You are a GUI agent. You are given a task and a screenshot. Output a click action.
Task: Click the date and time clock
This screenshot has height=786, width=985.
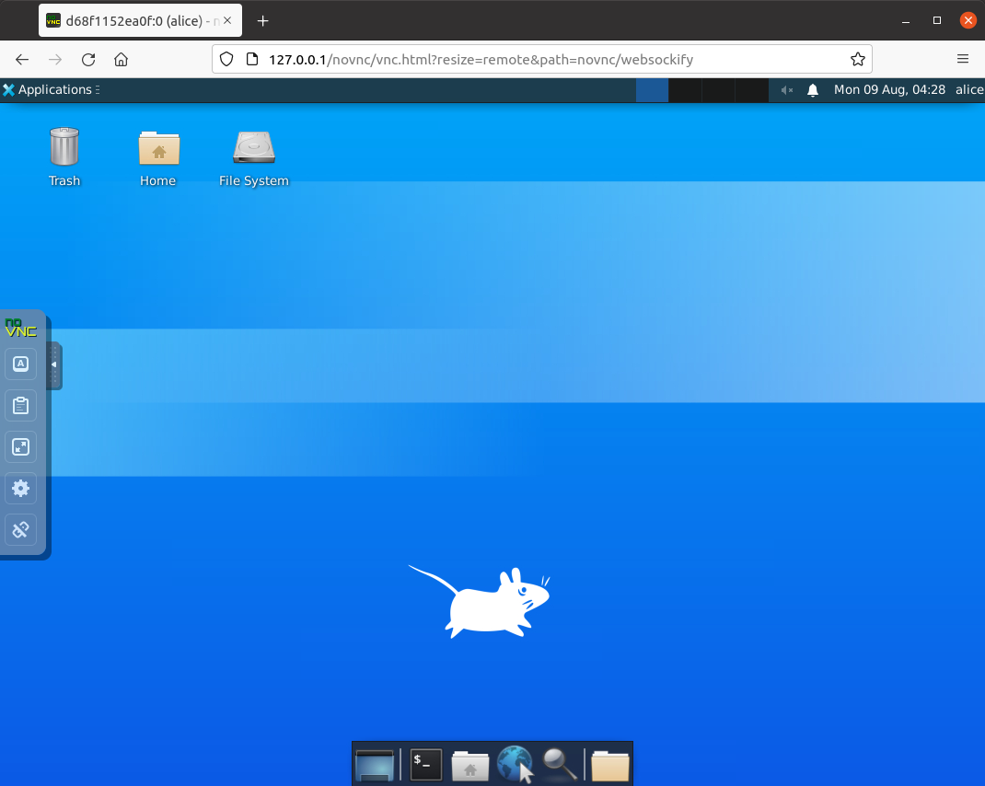point(889,89)
